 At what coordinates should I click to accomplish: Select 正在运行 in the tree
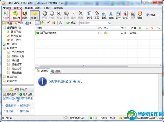click(x=16, y=40)
